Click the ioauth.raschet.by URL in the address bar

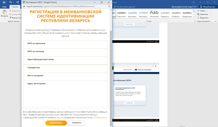coord(60,6)
